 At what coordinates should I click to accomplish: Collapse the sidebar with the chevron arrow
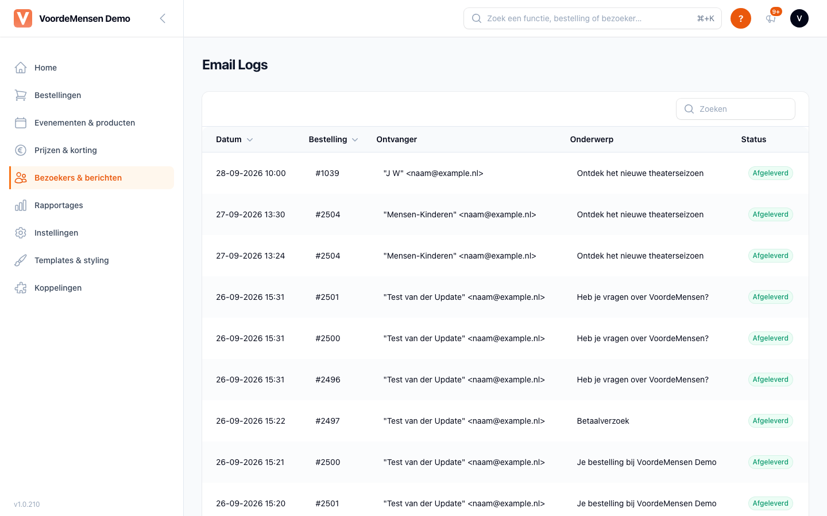163,18
